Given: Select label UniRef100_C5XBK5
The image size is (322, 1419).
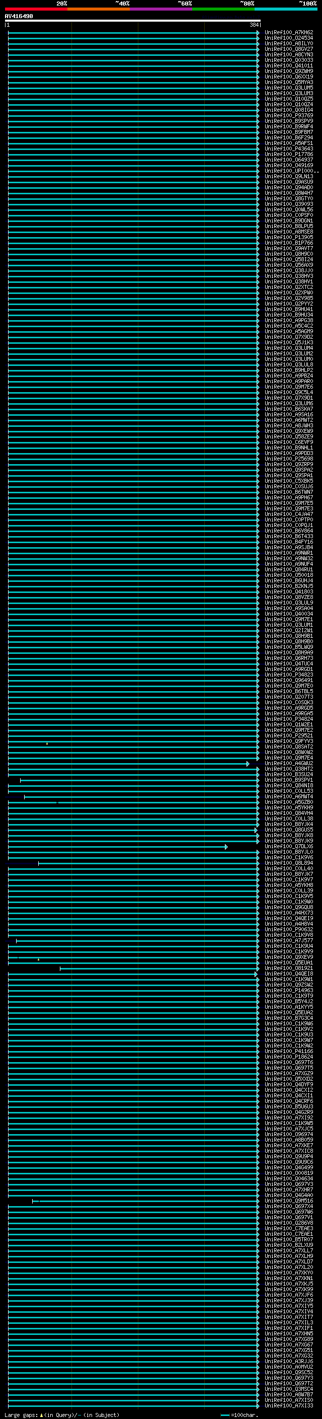Looking at the screenshot, I should pos(288,481).
